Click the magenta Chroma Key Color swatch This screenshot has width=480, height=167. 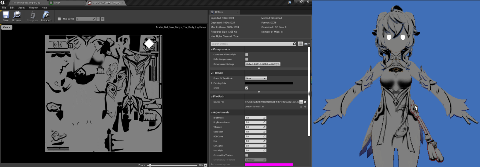[x=269, y=165]
